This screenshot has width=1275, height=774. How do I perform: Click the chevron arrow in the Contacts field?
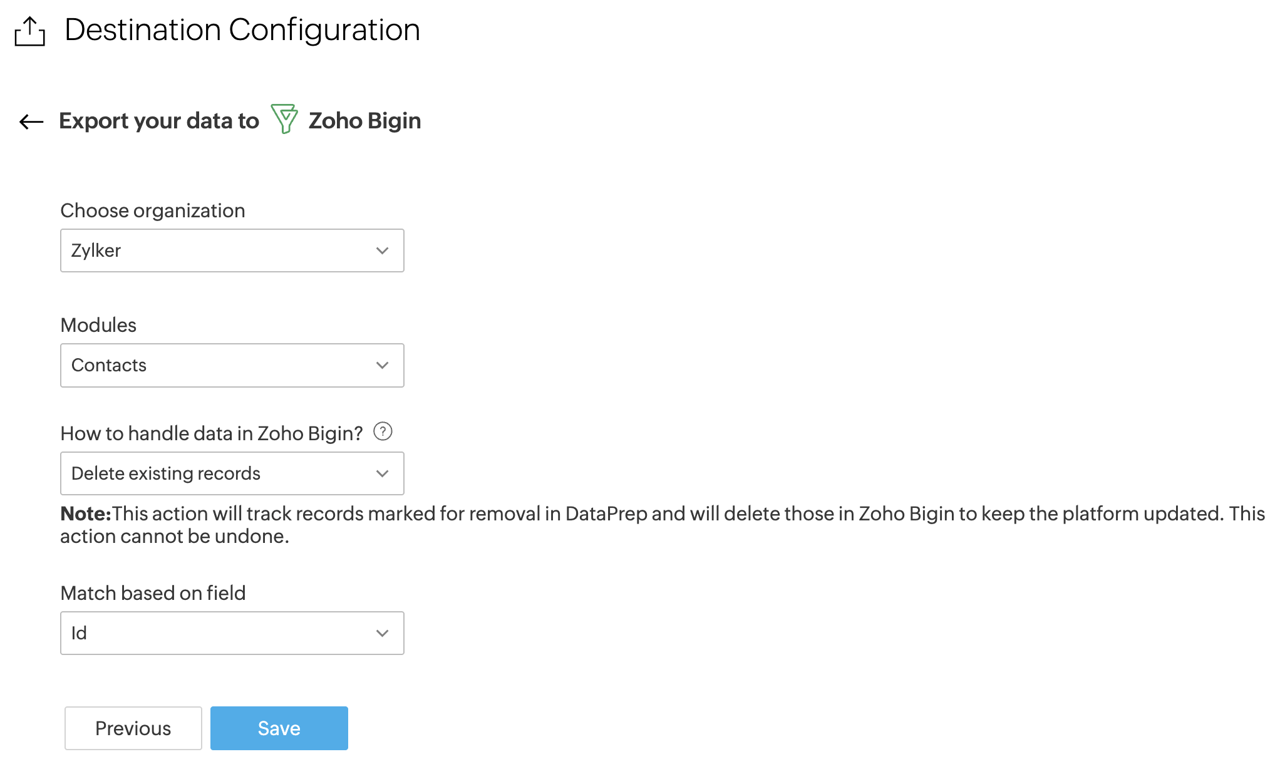[383, 365]
